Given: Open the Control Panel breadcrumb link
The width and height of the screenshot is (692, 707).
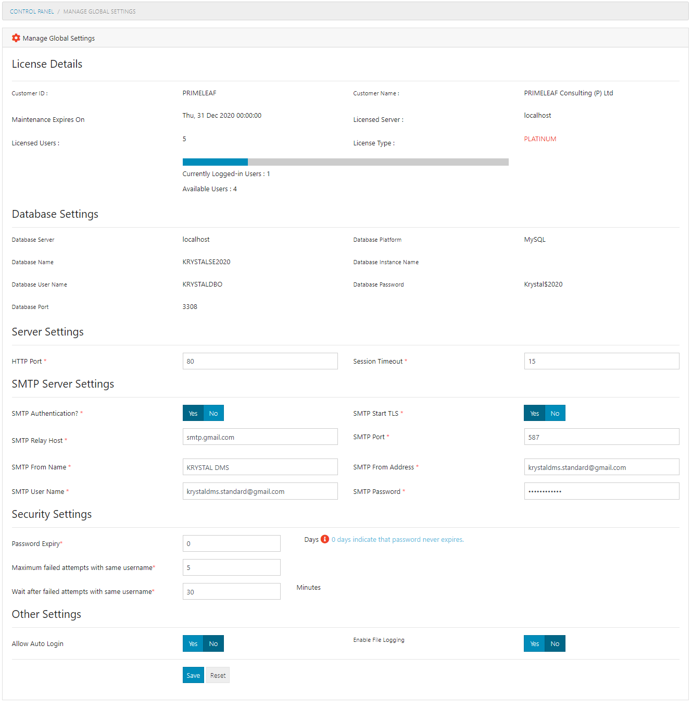Looking at the screenshot, I should (x=32, y=11).
